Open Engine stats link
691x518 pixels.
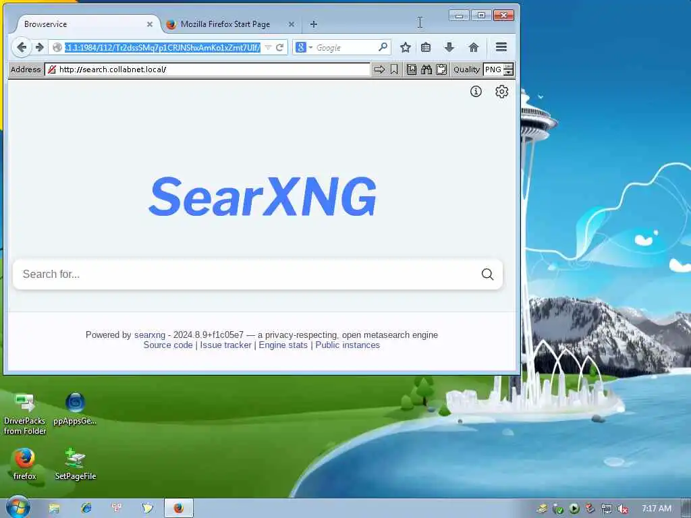[x=283, y=345]
